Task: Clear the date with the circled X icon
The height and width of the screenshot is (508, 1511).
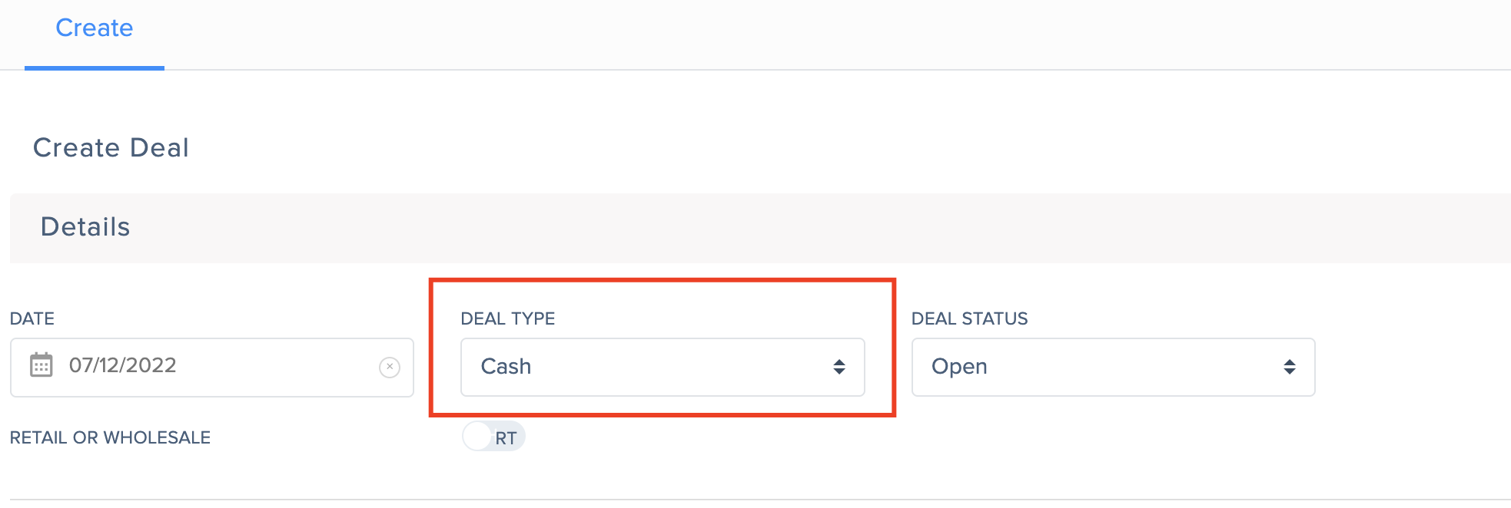Action: pyautogui.click(x=390, y=368)
